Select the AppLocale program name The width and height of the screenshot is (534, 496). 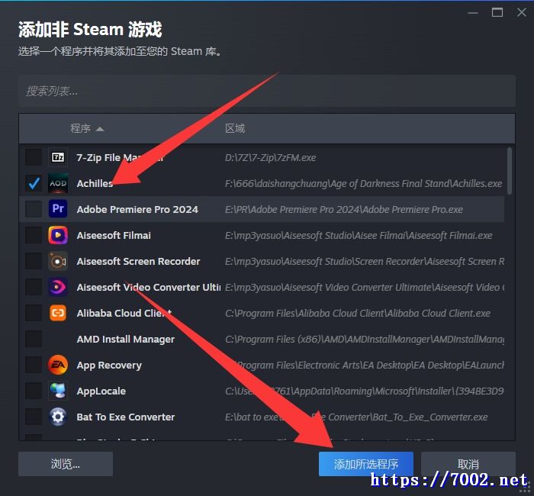tap(101, 391)
